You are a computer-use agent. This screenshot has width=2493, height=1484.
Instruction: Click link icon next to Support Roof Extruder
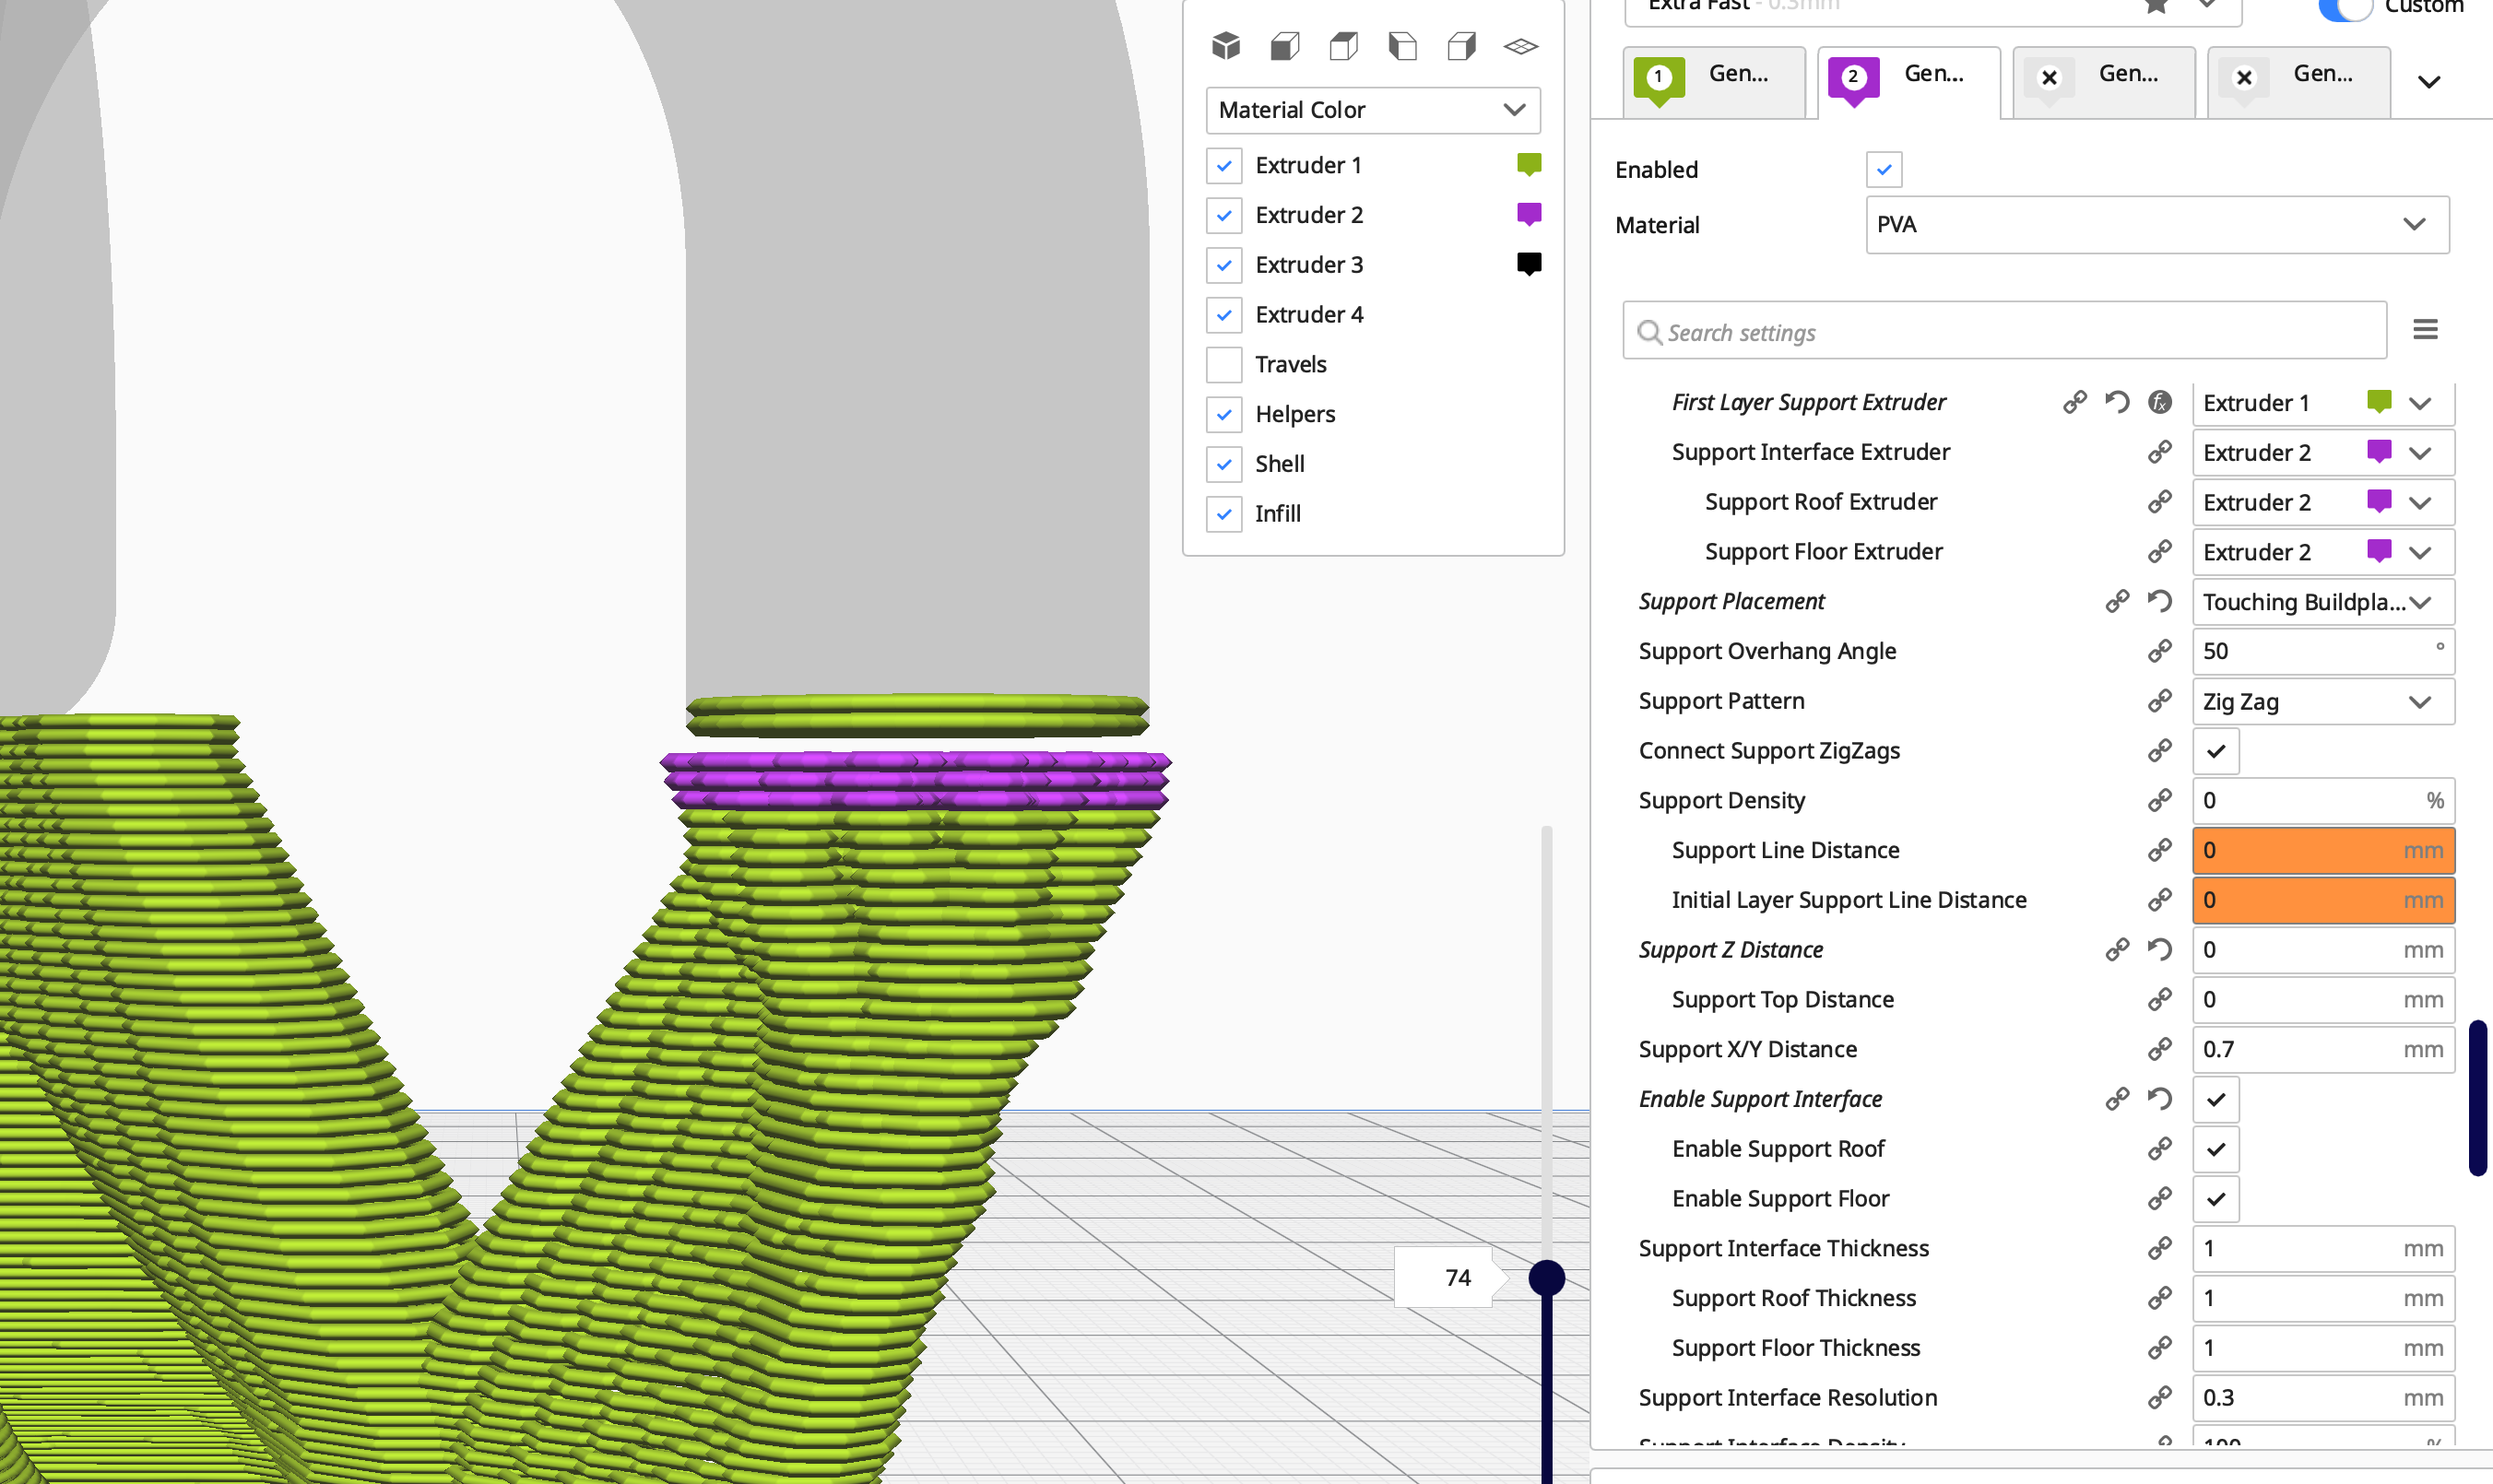pyautogui.click(x=2160, y=501)
